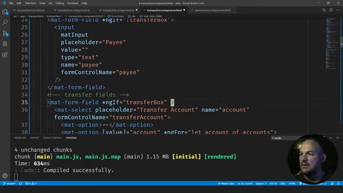Click 'Compiled successfully.' in the terminal
This screenshot has height=193, width=343.
click(79, 170)
